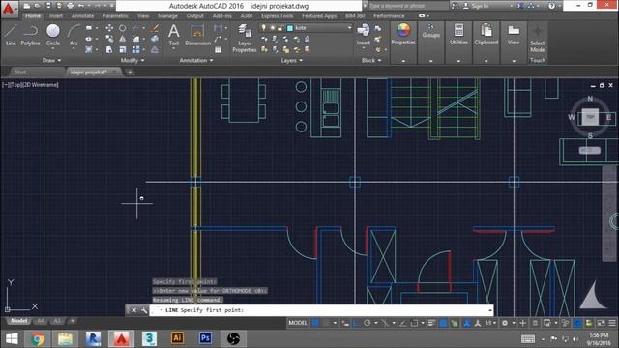Select the Explode tool in Modify panel
This screenshot has height=348, width=619.
click(x=155, y=39)
